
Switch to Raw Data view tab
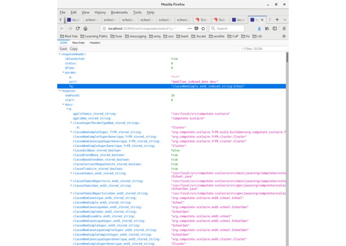click(78, 43)
